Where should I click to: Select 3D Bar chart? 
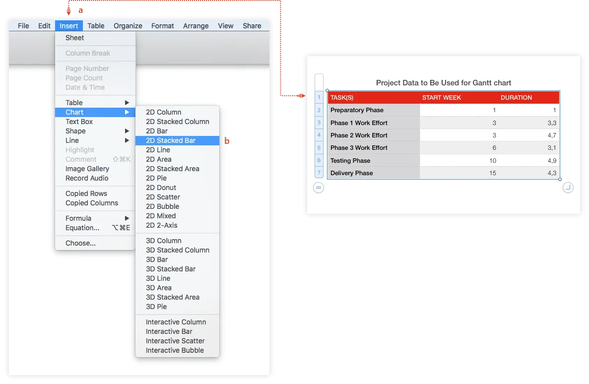177,259
